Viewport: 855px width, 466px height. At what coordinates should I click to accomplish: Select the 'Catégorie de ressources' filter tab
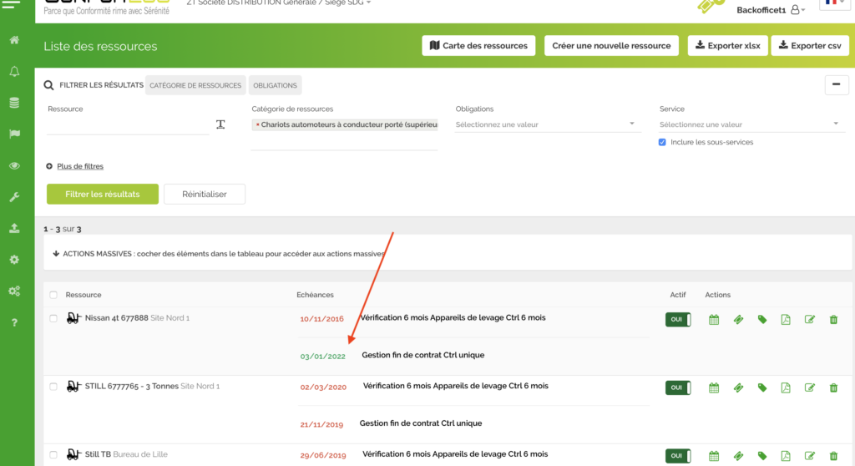[x=195, y=85]
